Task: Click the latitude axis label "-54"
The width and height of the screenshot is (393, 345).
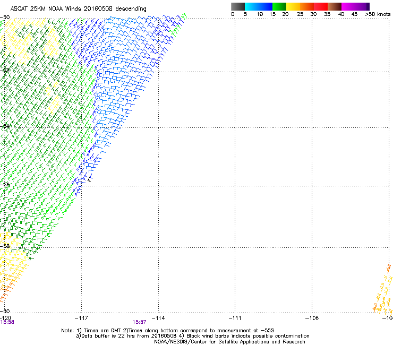Action: pos(5,126)
